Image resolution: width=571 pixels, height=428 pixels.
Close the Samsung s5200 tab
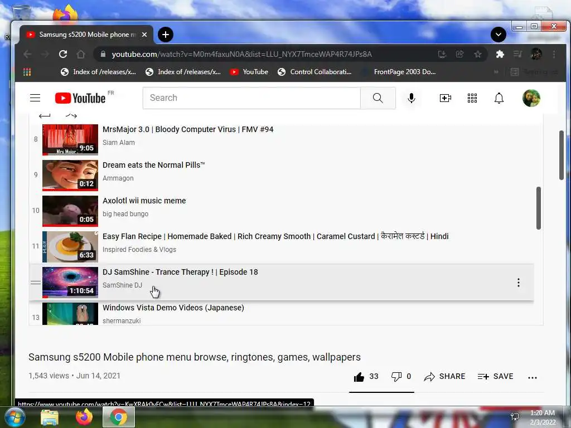click(x=144, y=35)
